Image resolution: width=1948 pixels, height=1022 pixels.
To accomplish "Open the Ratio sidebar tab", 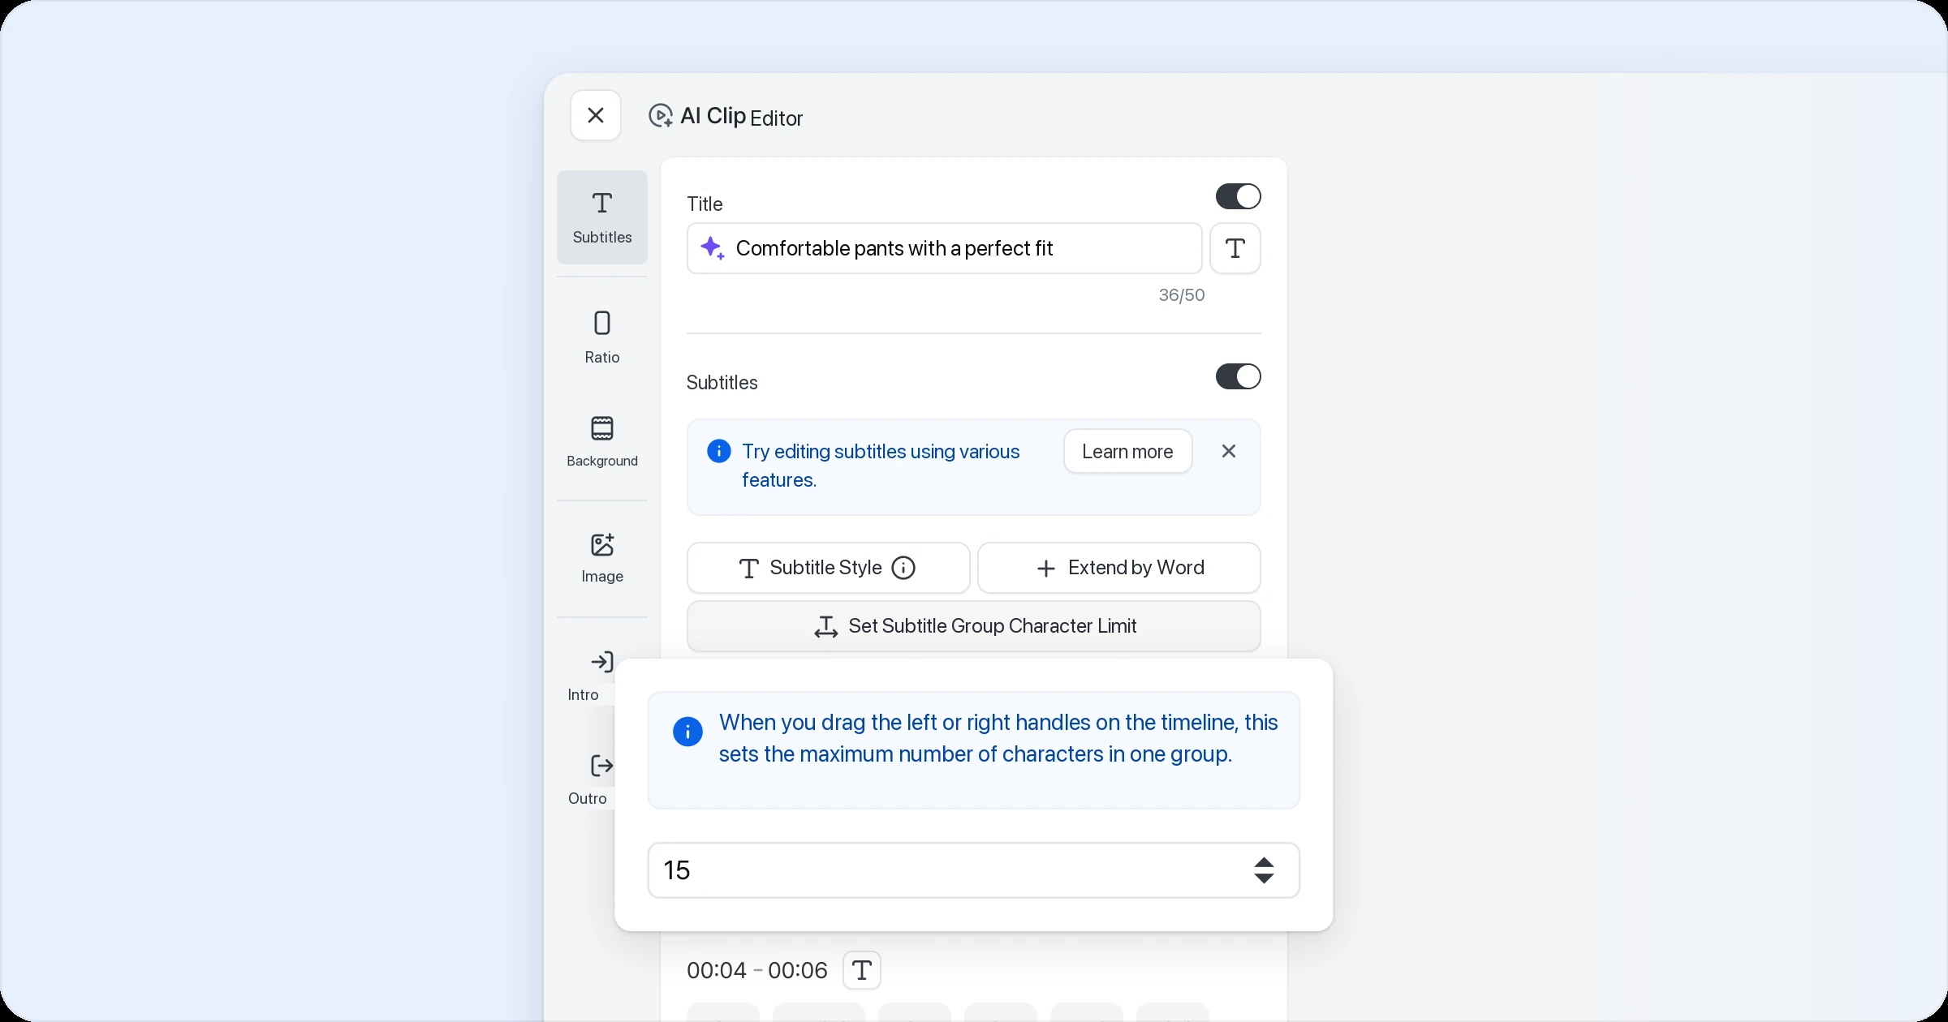I will [602, 337].
